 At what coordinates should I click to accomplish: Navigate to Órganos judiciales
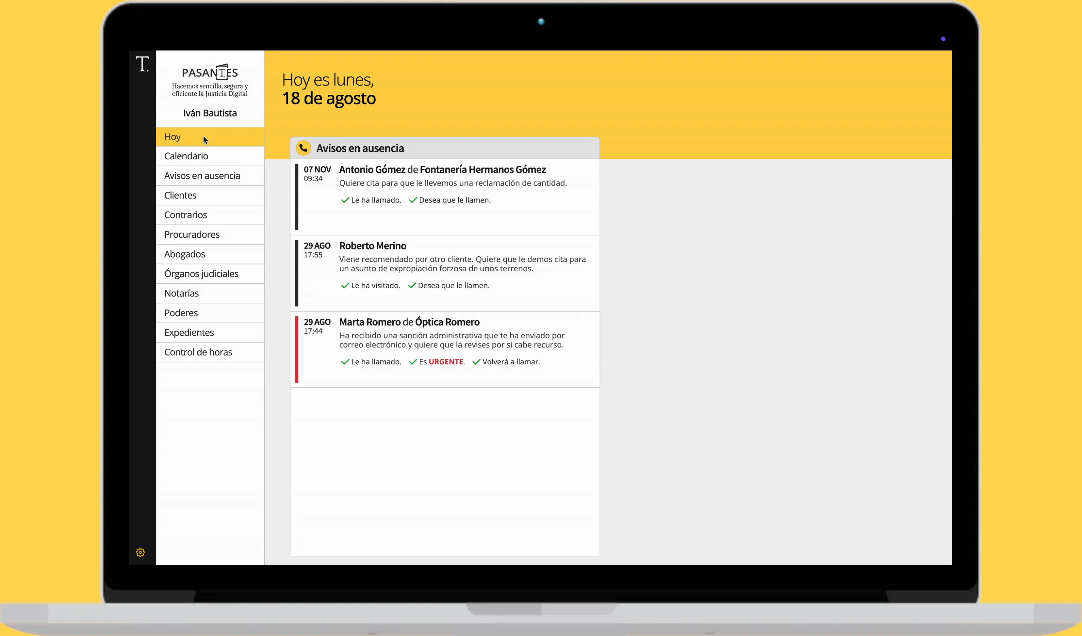(201, 274)
